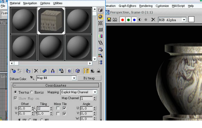
Task: Click Assign Material to Selection icon
Action: (28, 71)
